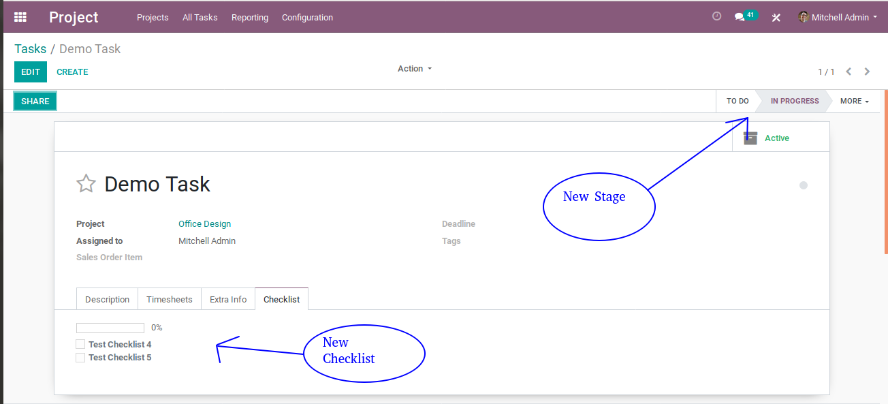Expand the More stages dropdown
Viewport: 888px width, 404px height.
[x=855, y=101]
